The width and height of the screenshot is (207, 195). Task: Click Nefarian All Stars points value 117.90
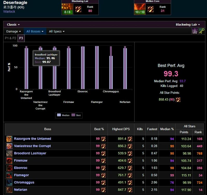tap(186, 190)
